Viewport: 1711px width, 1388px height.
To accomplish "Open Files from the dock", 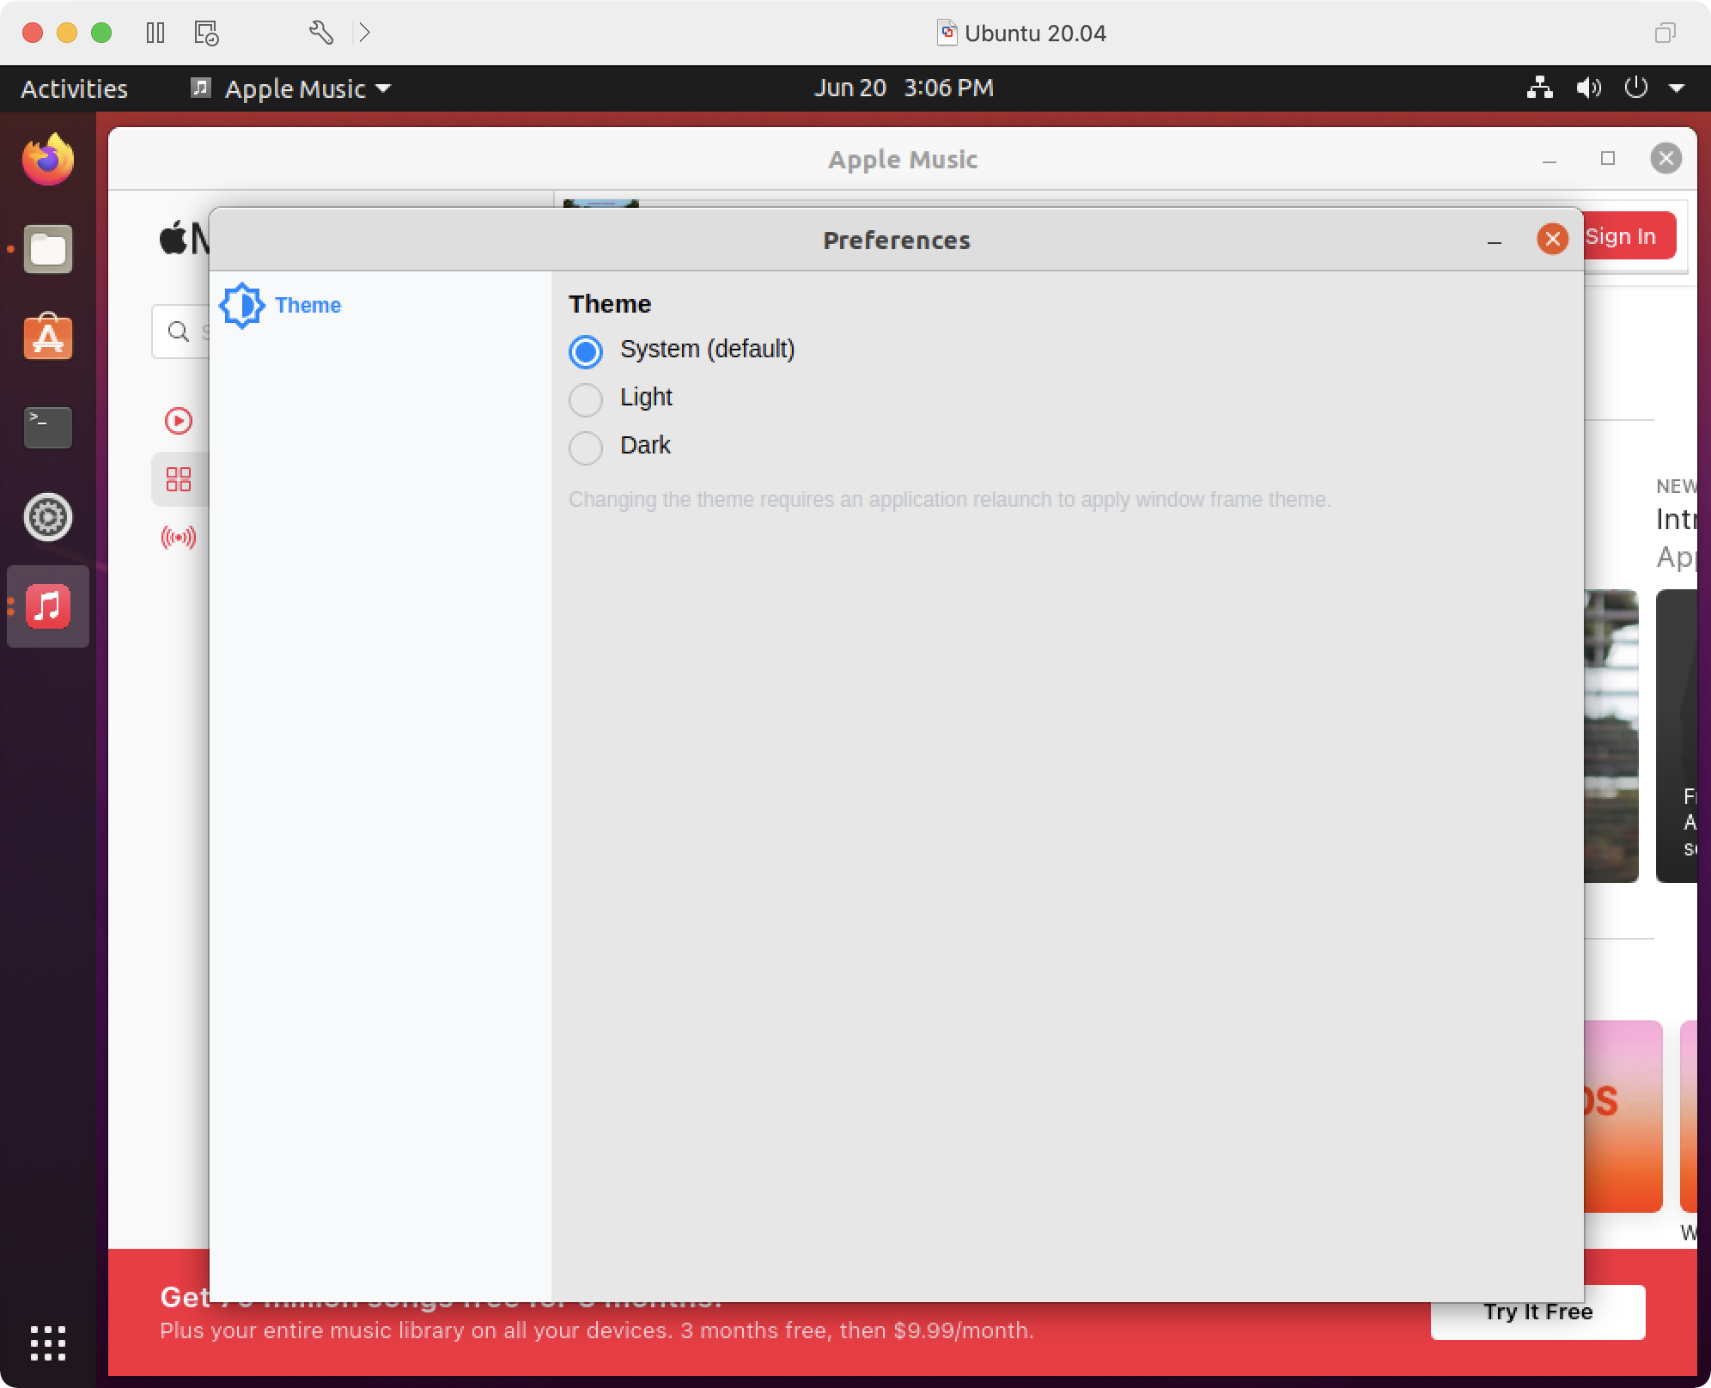I will click(x=48, y=249).
